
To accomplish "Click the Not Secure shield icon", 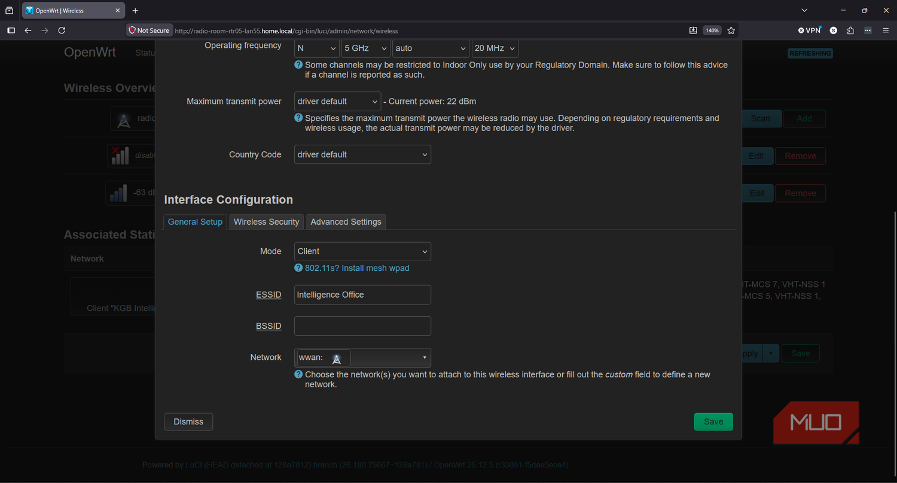I will (x=133, y=30).
